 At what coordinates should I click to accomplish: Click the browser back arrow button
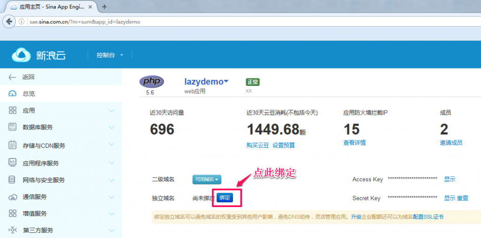click(x=9, y=22)
